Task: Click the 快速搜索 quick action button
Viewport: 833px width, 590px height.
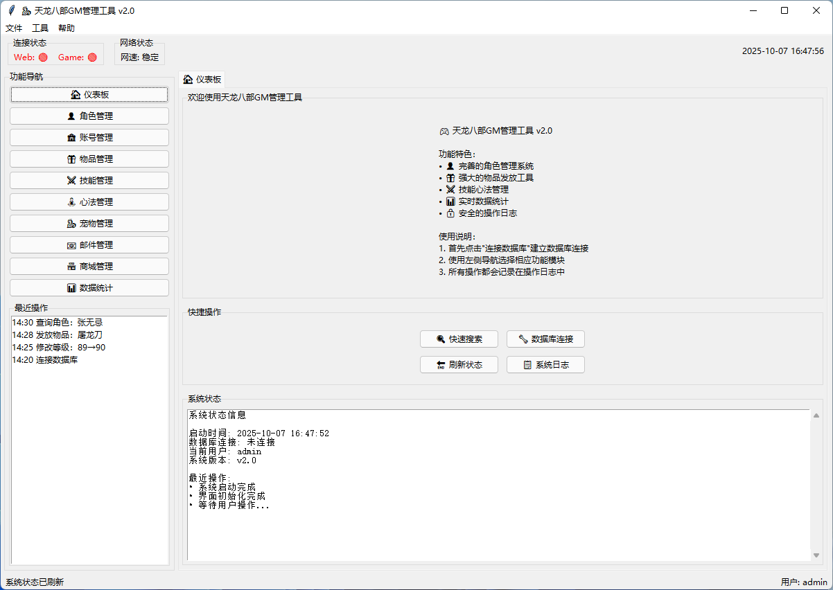Action: point(459,339)
